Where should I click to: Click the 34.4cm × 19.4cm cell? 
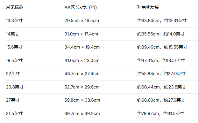point(82,47)
